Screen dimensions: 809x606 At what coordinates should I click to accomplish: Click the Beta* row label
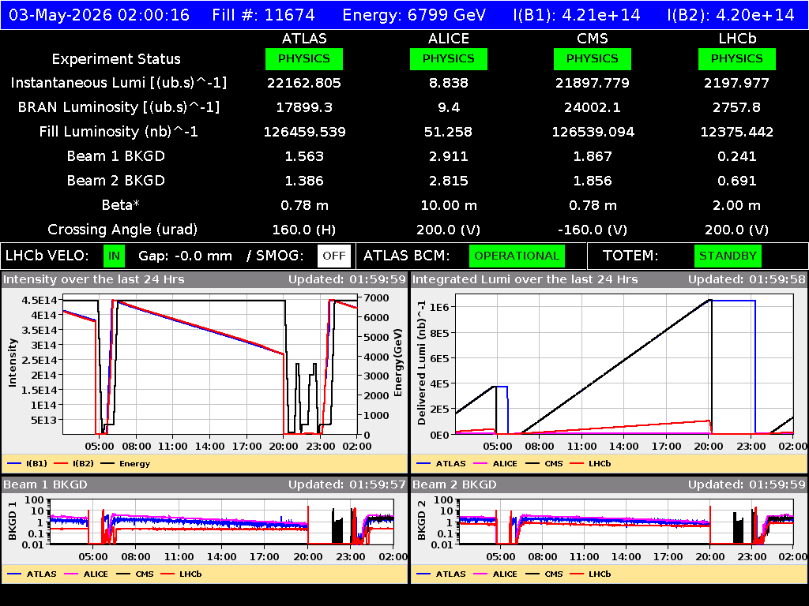coord(120,205)
